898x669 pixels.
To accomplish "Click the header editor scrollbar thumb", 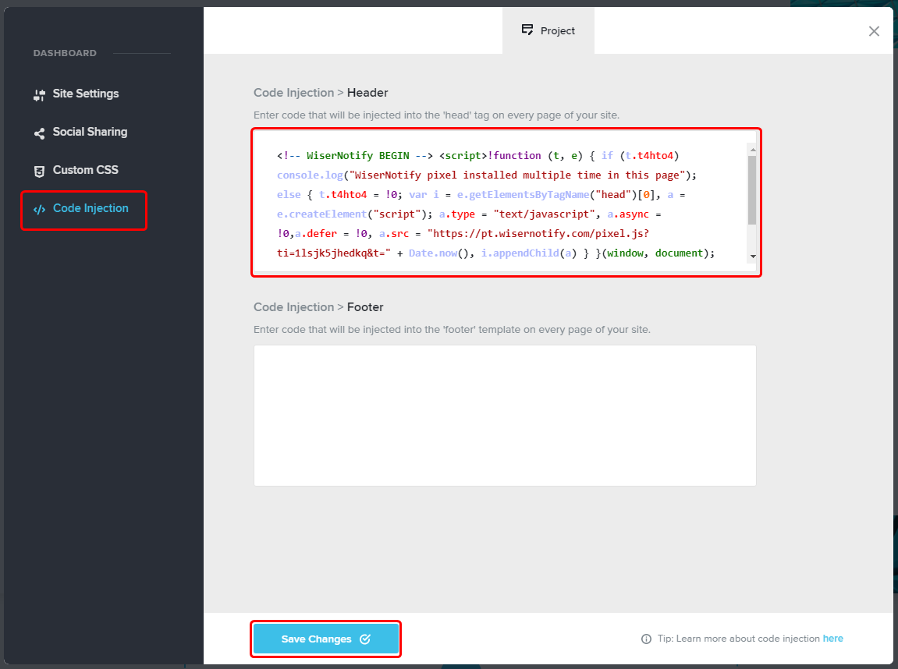I will tap(752, 189).
